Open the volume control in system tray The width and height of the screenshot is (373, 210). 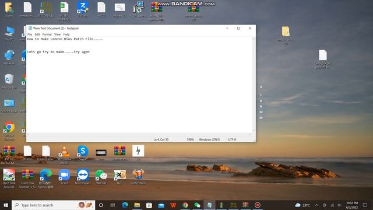(339, 205)
